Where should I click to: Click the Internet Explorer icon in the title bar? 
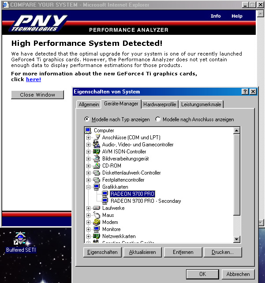pos(5,5)
